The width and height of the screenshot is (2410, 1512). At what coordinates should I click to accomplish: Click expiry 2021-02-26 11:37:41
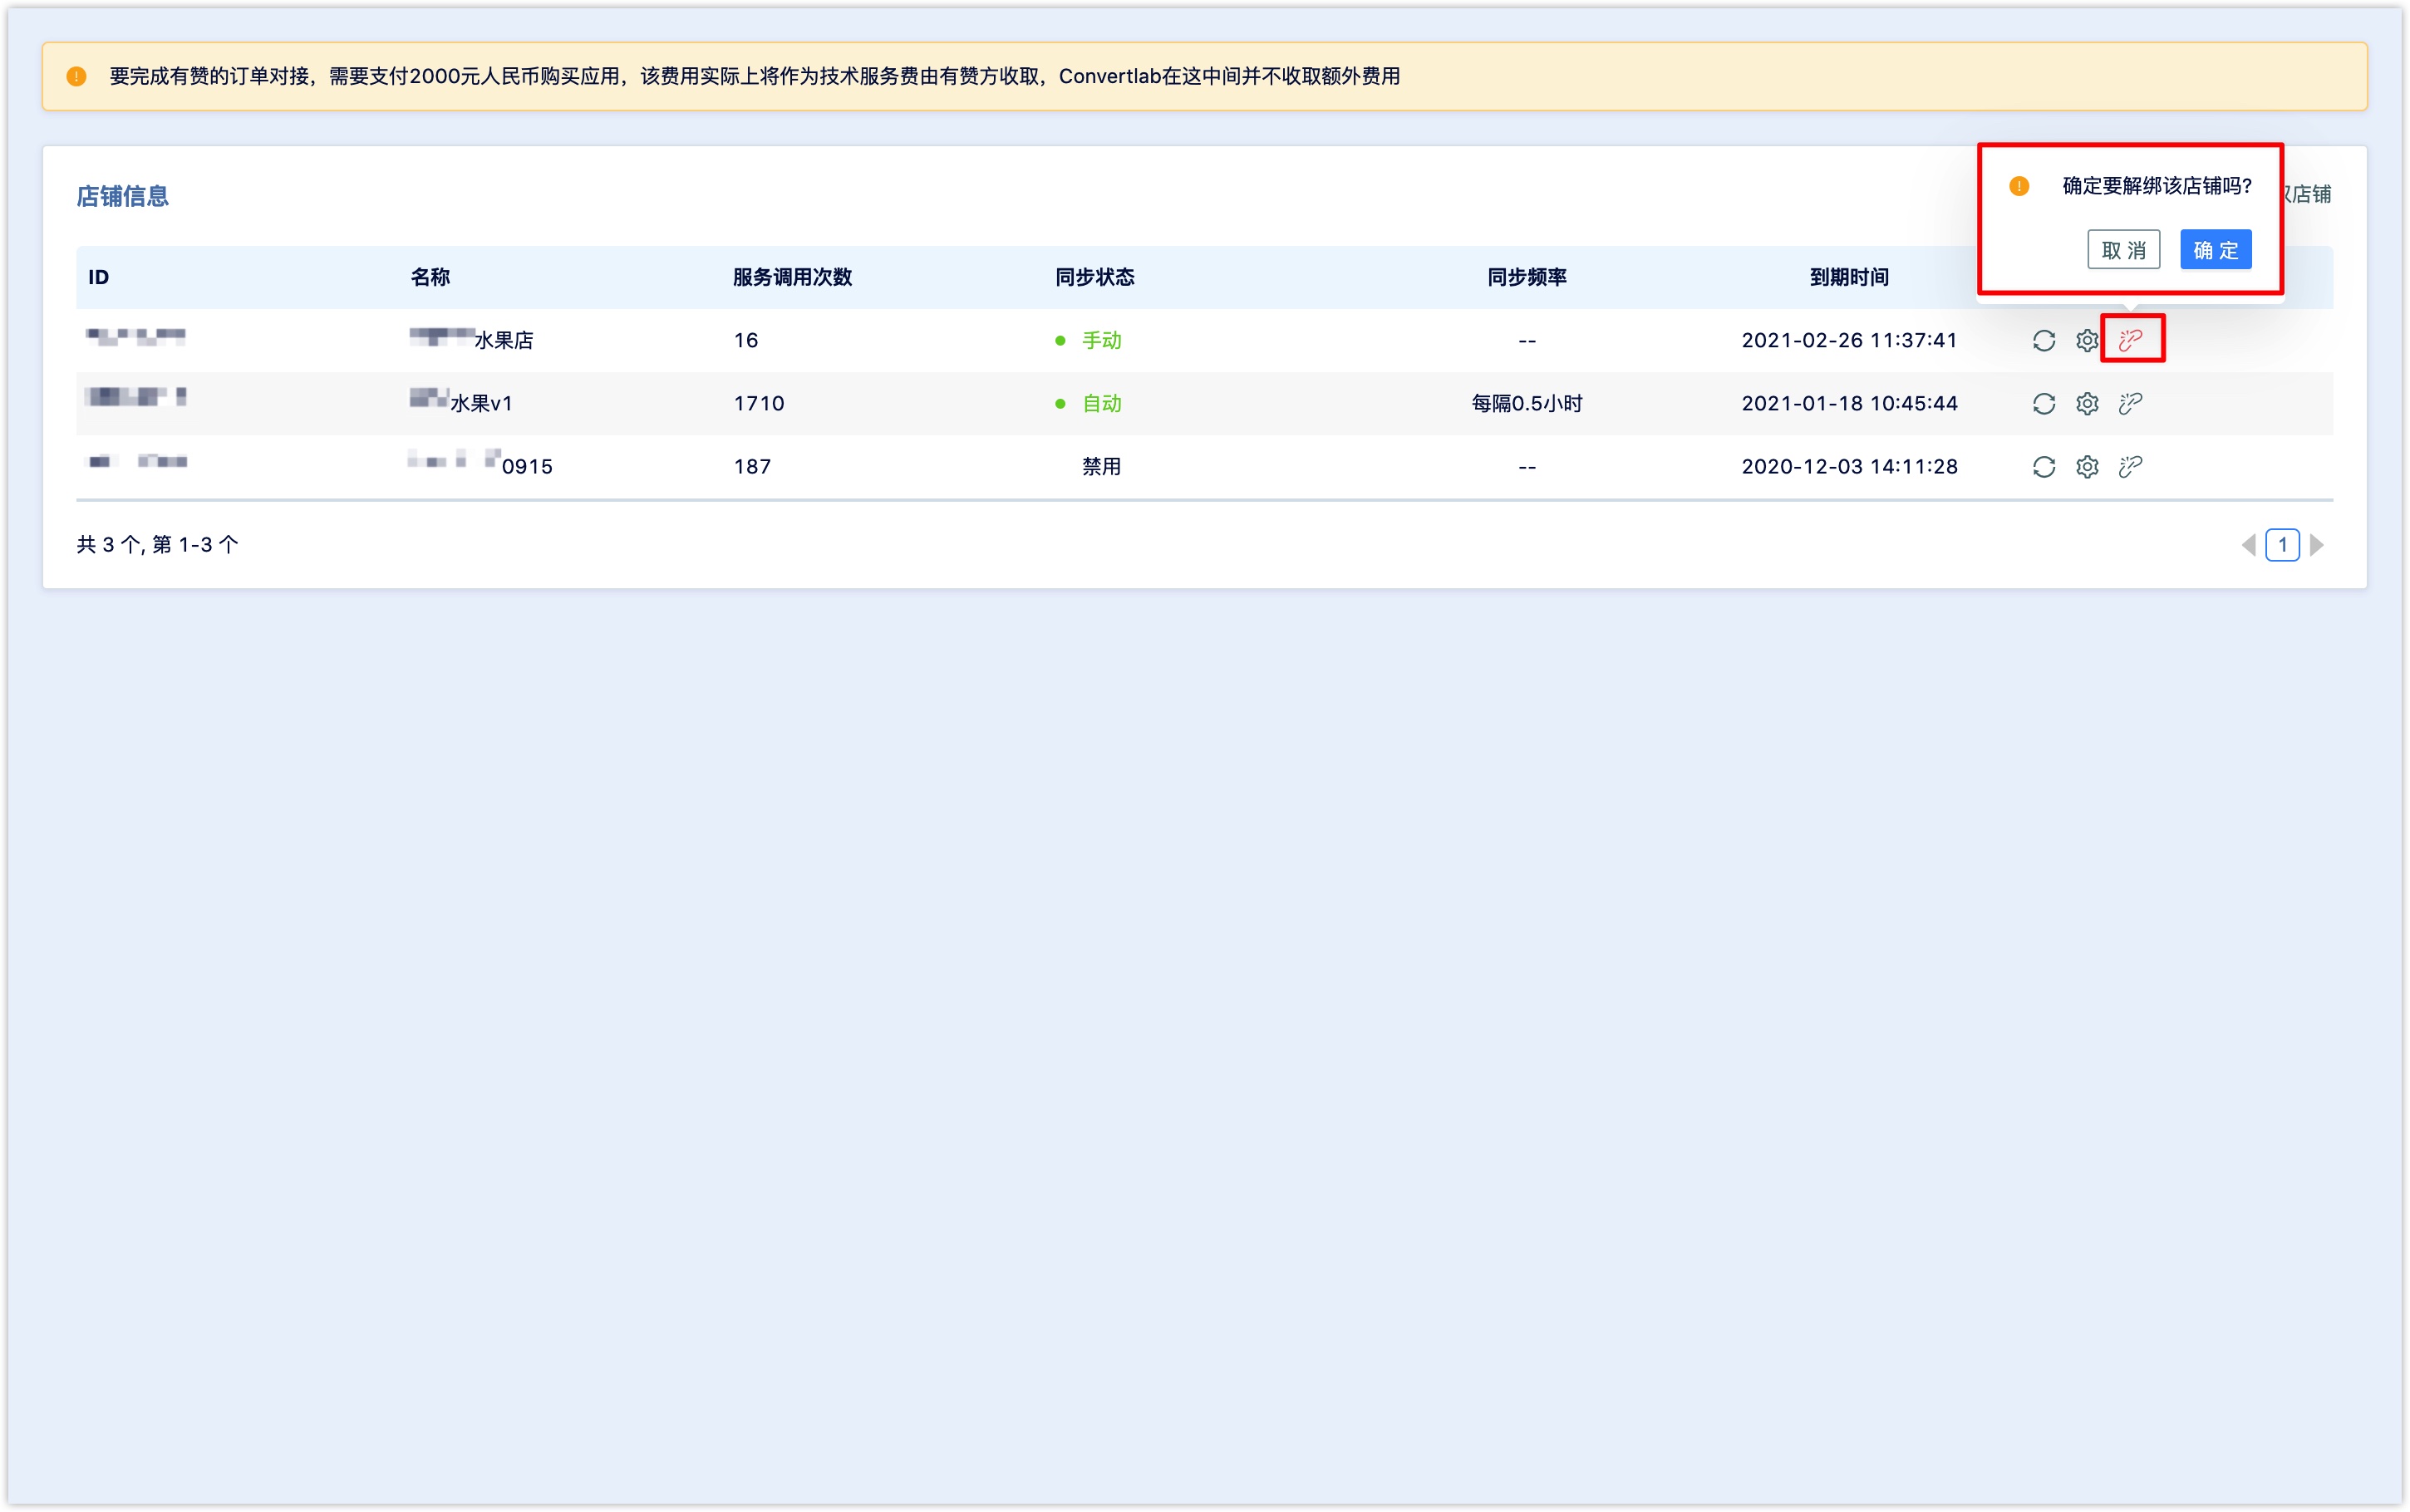(1849, 341)
